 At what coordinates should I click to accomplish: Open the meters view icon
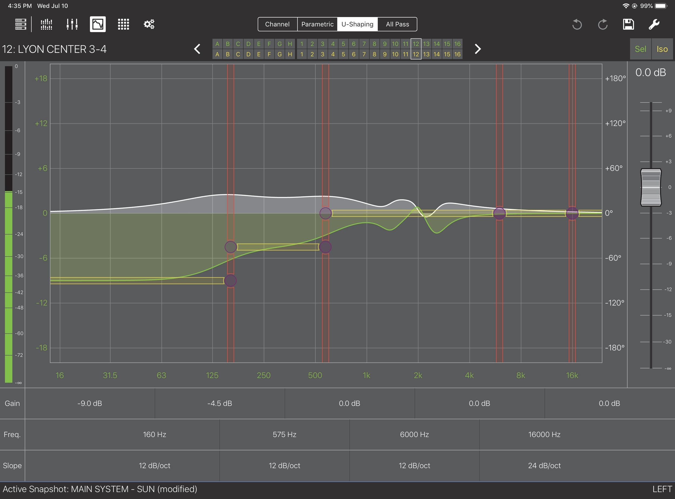(x=46, y=24)
